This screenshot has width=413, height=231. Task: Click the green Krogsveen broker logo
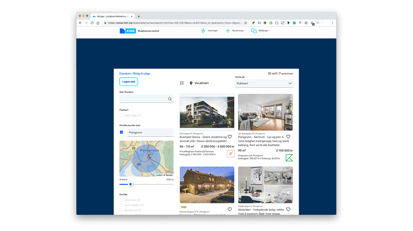point(289,158)
